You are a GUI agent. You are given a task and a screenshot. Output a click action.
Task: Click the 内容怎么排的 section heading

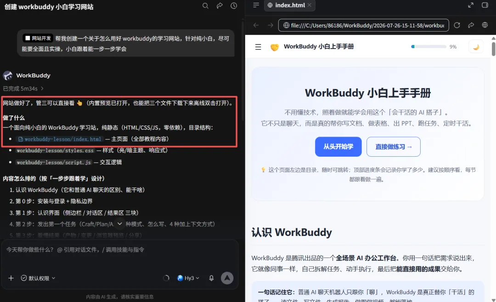pos(54,179)
